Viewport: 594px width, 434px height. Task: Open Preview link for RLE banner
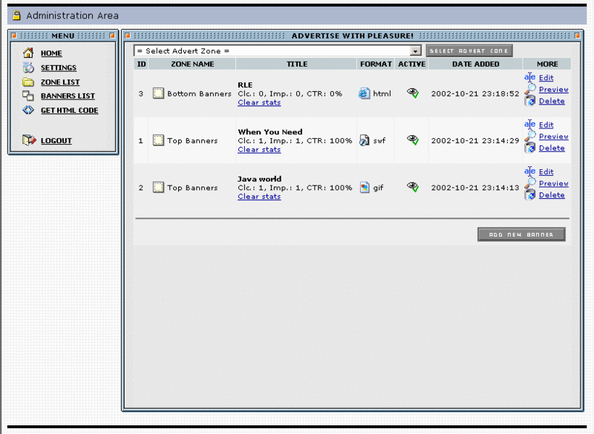click(x=553, y=89)
